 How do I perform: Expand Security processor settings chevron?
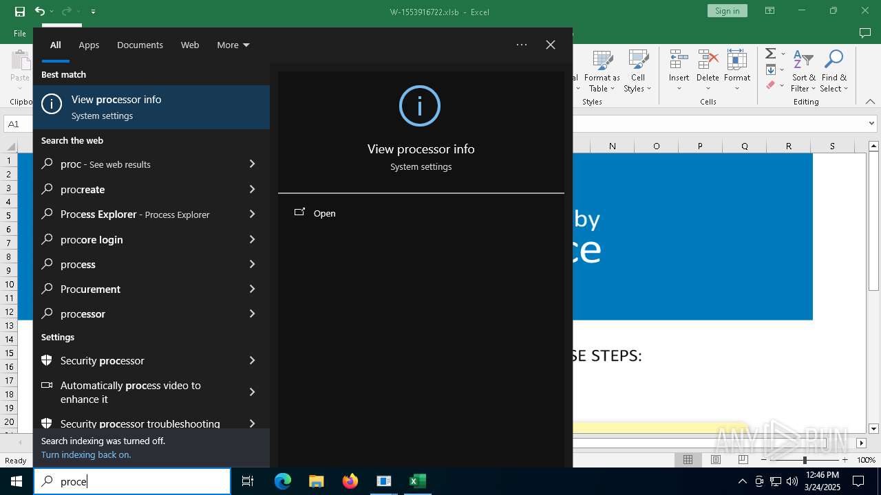pyautogui.click(x=252, y=360)
